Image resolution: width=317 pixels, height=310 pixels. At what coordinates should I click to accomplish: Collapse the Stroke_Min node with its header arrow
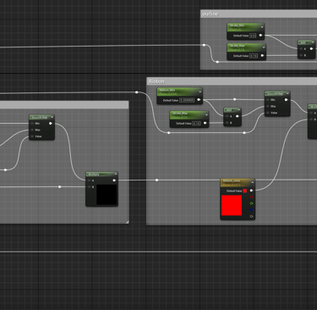[262, 27]
